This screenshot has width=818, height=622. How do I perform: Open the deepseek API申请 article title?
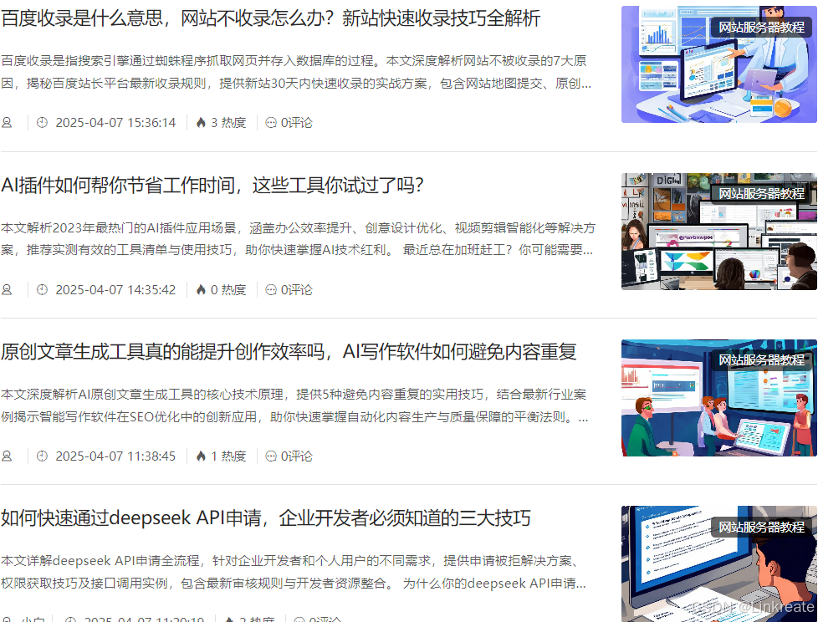click(265, 518)
